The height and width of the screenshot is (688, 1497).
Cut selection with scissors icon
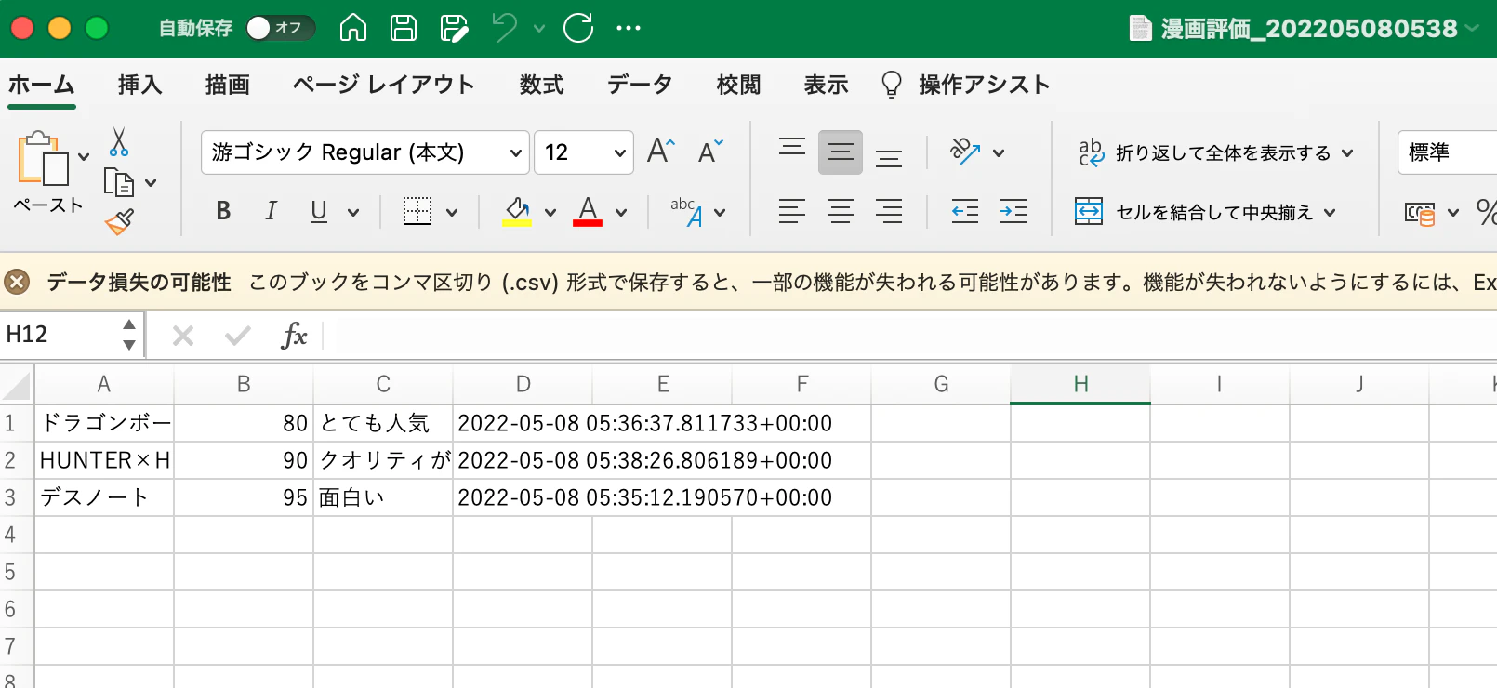(119, 142)
